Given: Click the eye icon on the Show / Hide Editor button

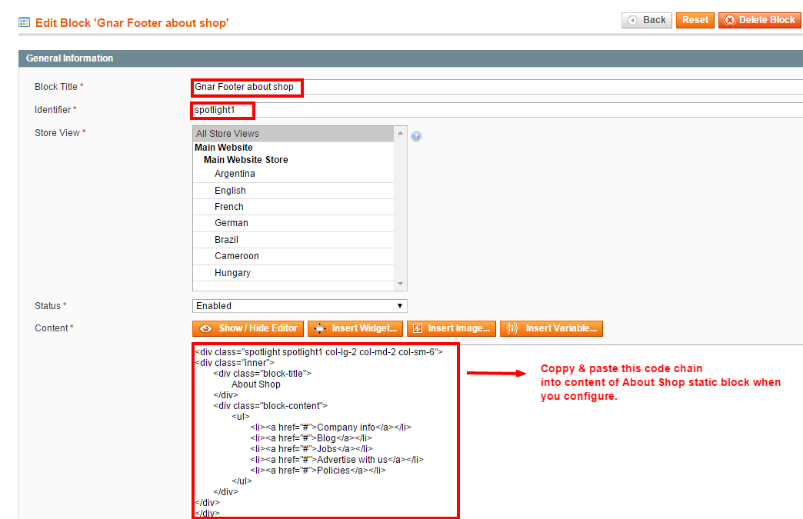Looking at the screenshot, I should tap(206, 328).
